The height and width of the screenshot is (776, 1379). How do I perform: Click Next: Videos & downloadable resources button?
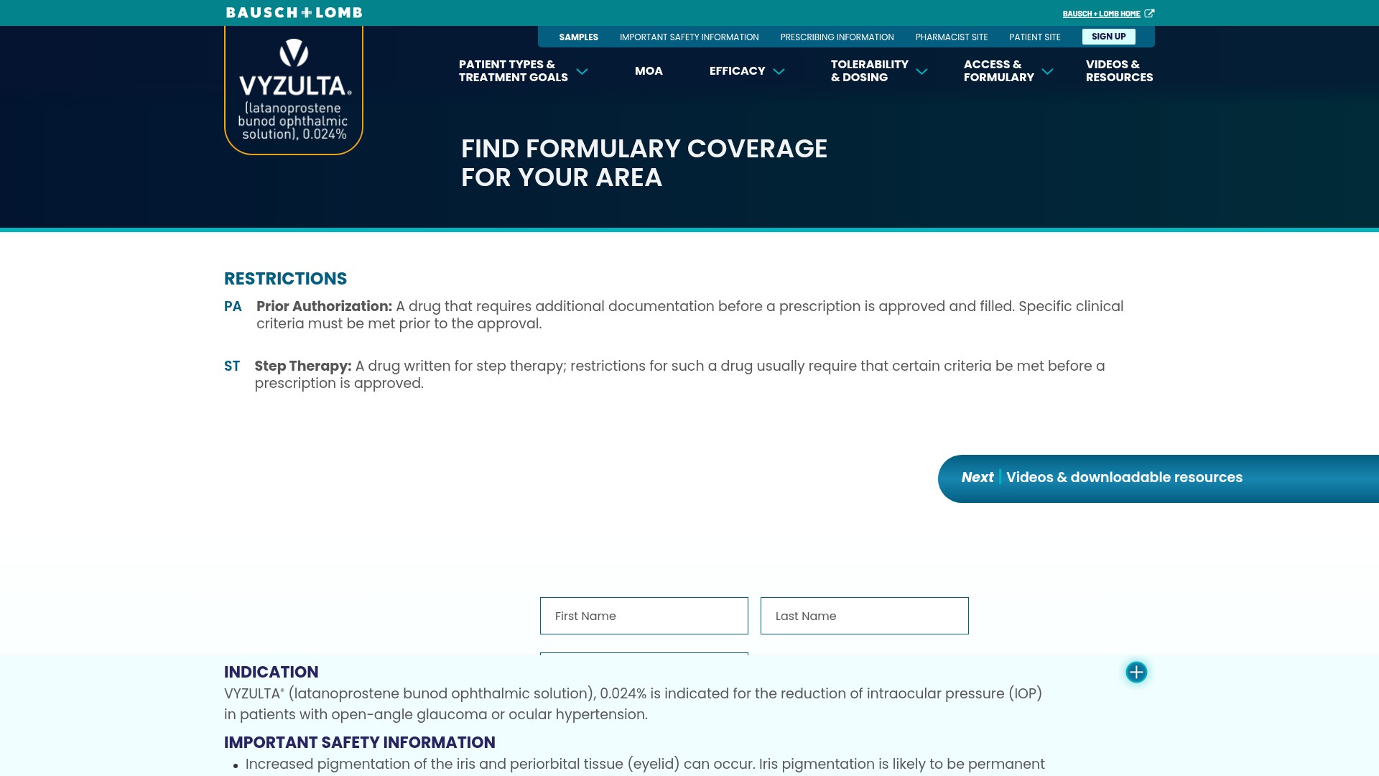click(1159, 479)
